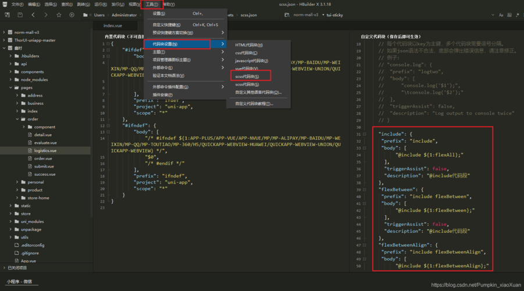The width and height of the screenshot is (524, 291).
Task: Go back with the left arrow icon
Action: 33,15
